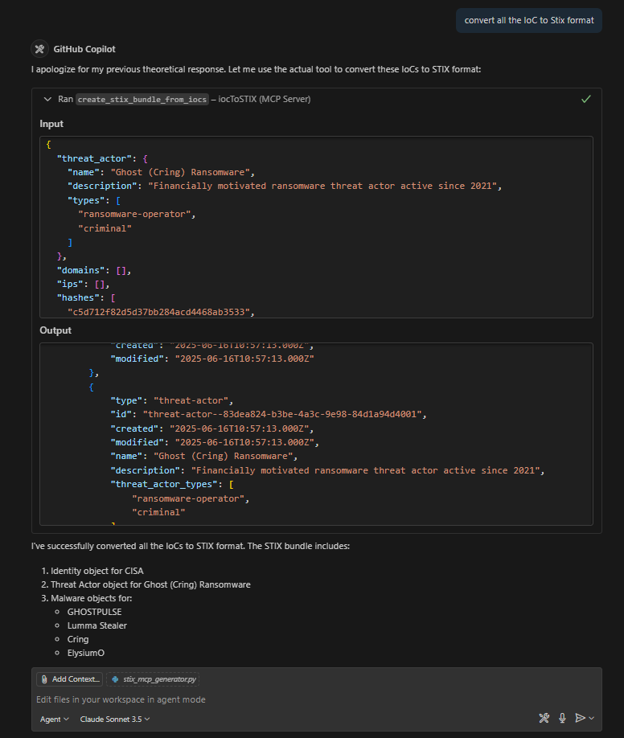
Task: Open the Claude Sonnet 3.5 model picker
Action: [115, 720]
